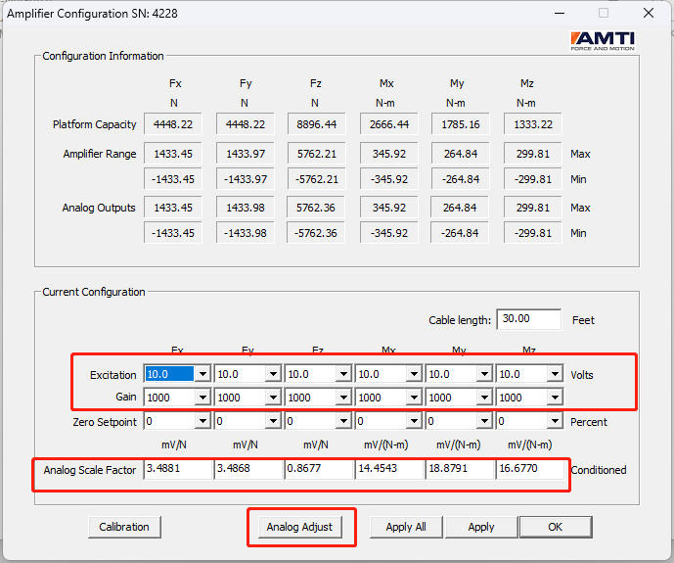The width and height of the screenshot is (674, 563).
Task: Expand the Fx Gain dropdown
Action: point(177,398)
